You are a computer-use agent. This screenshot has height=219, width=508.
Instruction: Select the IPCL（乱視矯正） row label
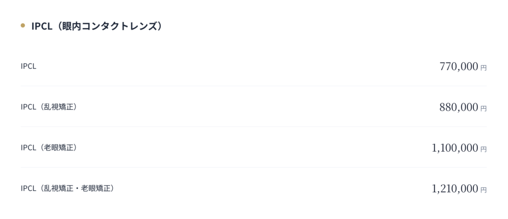(50, 107)
